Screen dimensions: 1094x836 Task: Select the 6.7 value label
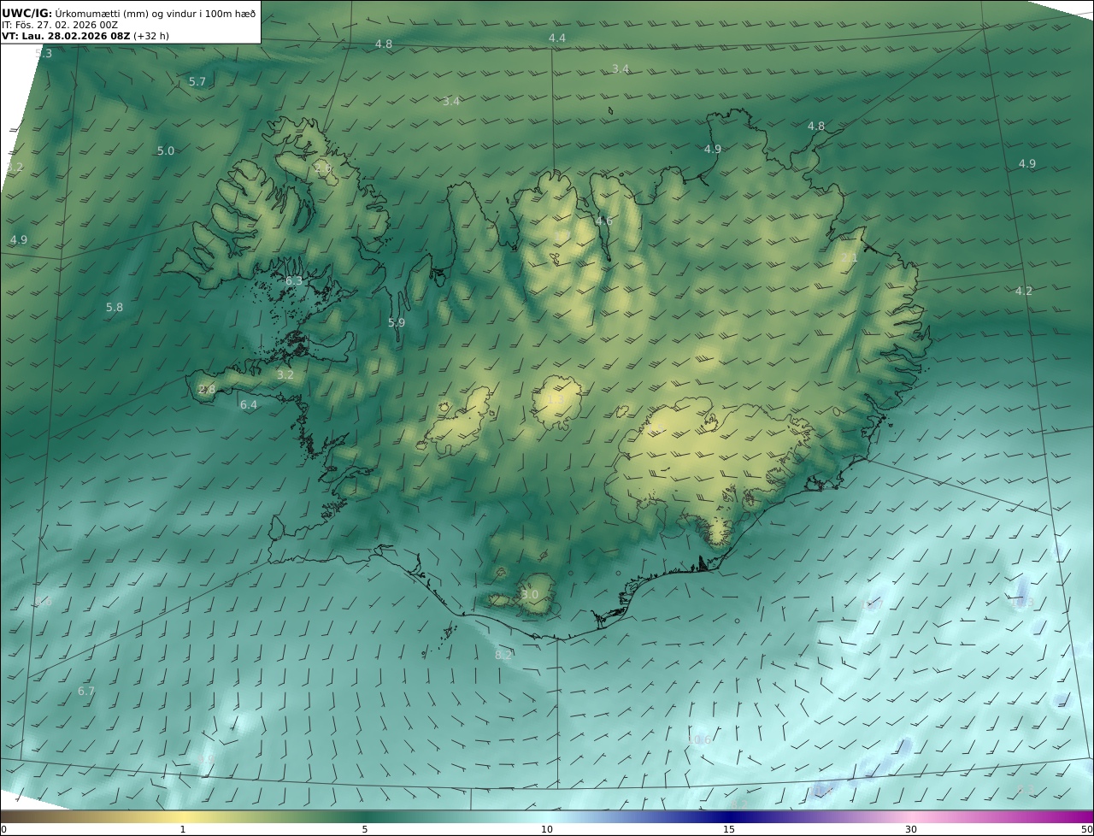click(x=86, y=692)
